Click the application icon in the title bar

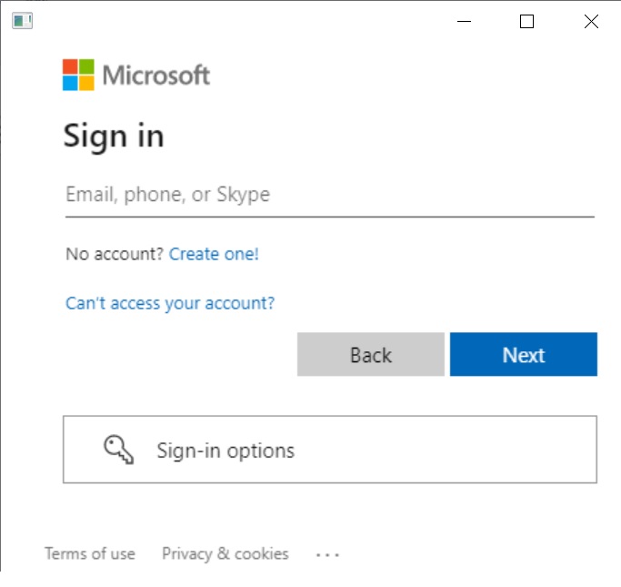(x=22, y=21)
